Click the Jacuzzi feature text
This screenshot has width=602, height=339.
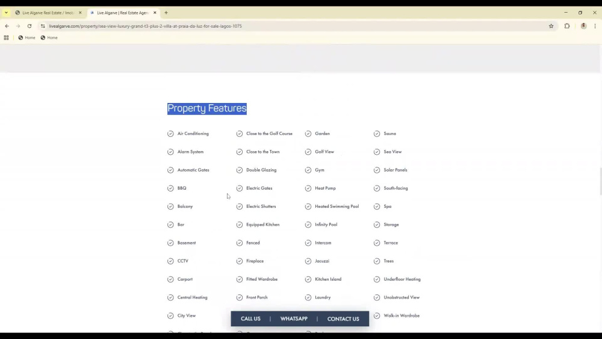[321, 261]
